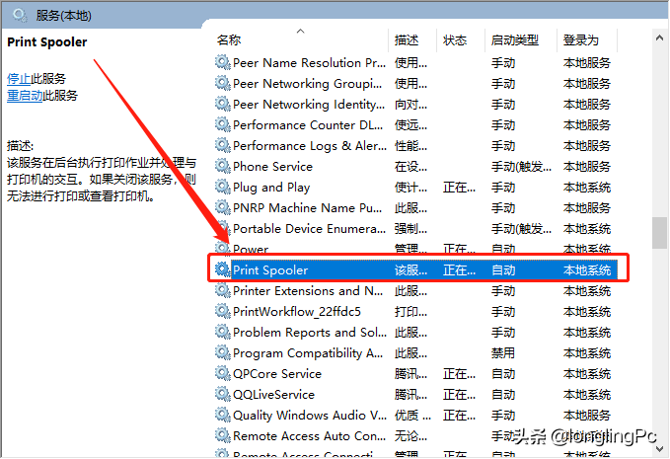Click 自动 startup type in Print Spooler row
The image size is (670, 459).
click(503, 270)
